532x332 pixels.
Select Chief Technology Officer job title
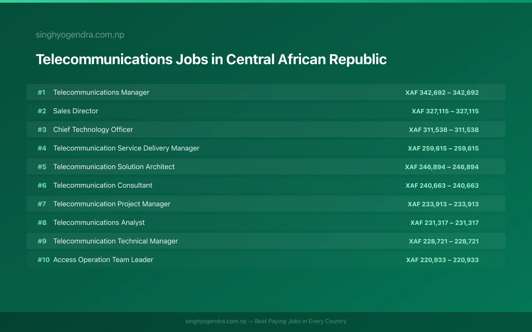pyautogui.click(x=93, y=130)
